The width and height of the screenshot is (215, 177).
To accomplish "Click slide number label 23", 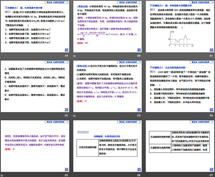I will (139, 115).
